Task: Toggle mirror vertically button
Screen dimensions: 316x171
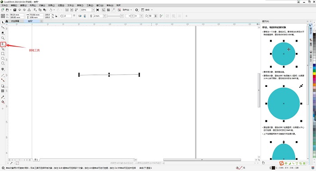Action: click(x=85, y=16)
